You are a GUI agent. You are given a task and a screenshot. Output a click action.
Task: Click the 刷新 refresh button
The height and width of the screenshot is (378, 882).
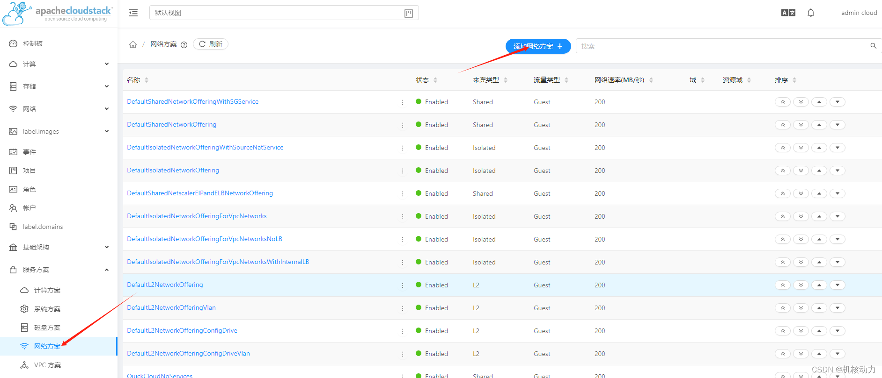click(211, 44)
